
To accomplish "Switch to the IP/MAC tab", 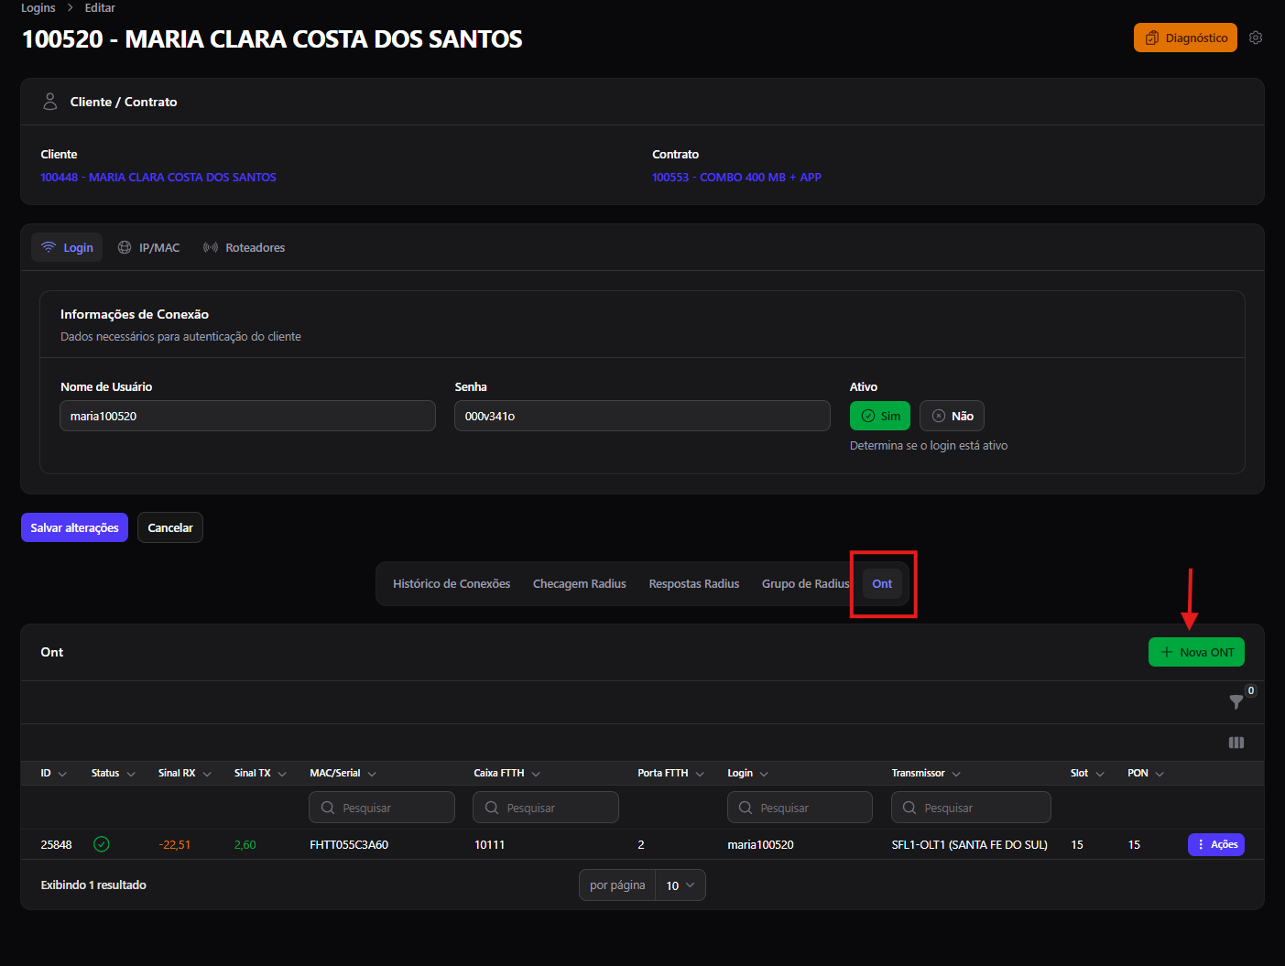I will [149, 247].
